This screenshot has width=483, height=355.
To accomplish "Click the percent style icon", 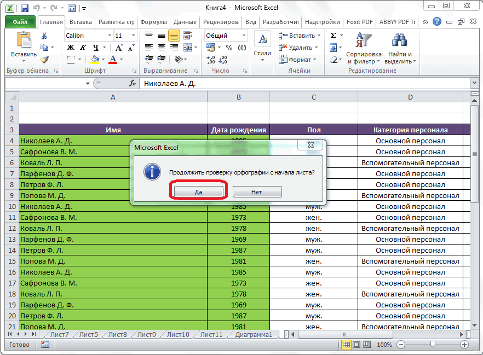I will [x=229, y=48].
